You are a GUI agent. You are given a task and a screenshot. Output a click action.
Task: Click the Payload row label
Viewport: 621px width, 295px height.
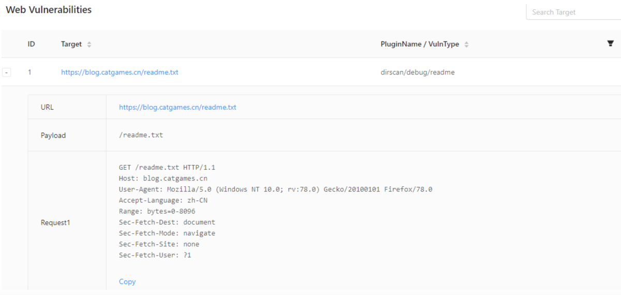tap(53, 135)
